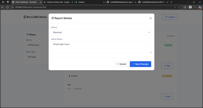Bookmark page with the star icon
203x108 pixels.
(x=179, y=7)
